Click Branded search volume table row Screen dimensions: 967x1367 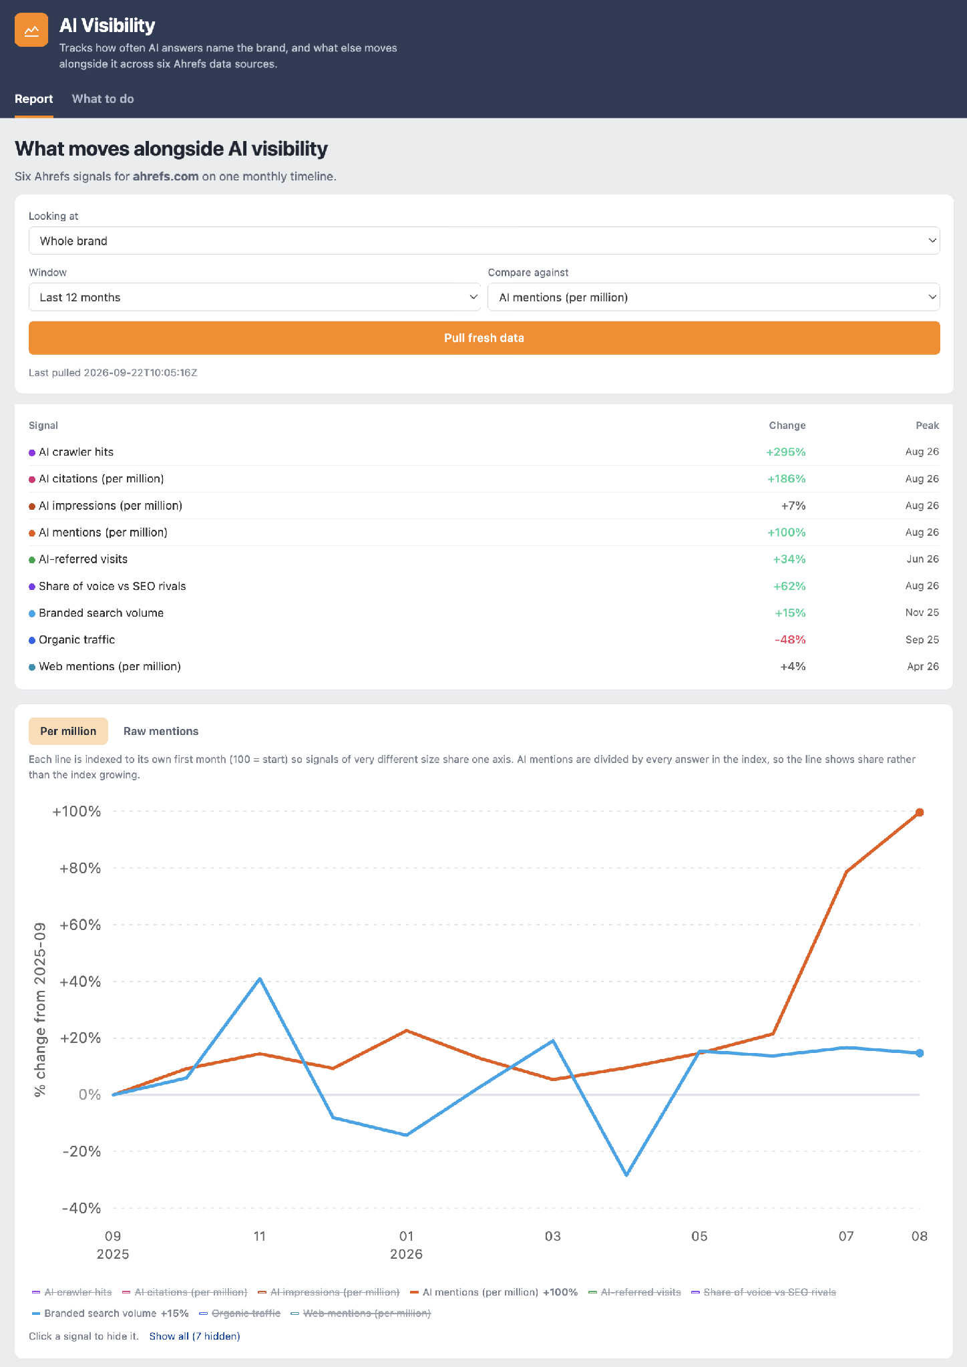click(484, 613)
